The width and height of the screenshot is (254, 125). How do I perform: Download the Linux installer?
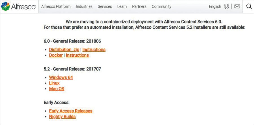click(54, 83)
